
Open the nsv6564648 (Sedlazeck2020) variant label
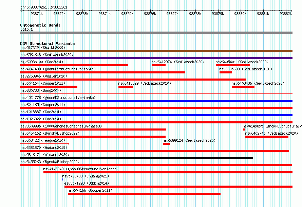47,55
